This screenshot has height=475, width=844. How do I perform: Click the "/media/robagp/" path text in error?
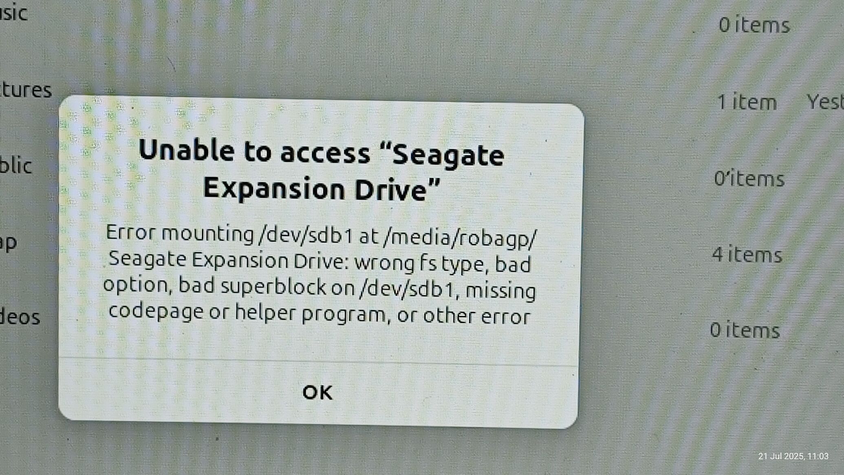click(460, 238)
